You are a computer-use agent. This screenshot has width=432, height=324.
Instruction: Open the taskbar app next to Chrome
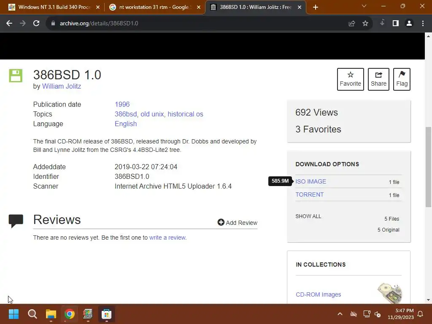(x=88, y=314)
